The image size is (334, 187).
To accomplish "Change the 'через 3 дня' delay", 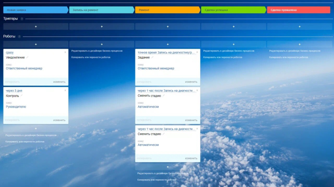I will [x=14, y=91].
